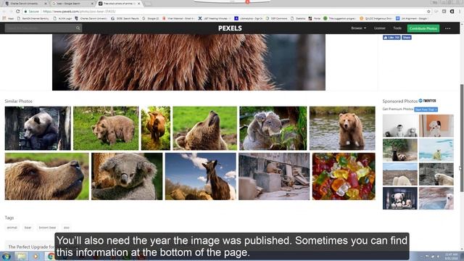This screenshot has height=261, width=464.
Task: Bookmark this page with the star icon
Action: tap(428, 12)
